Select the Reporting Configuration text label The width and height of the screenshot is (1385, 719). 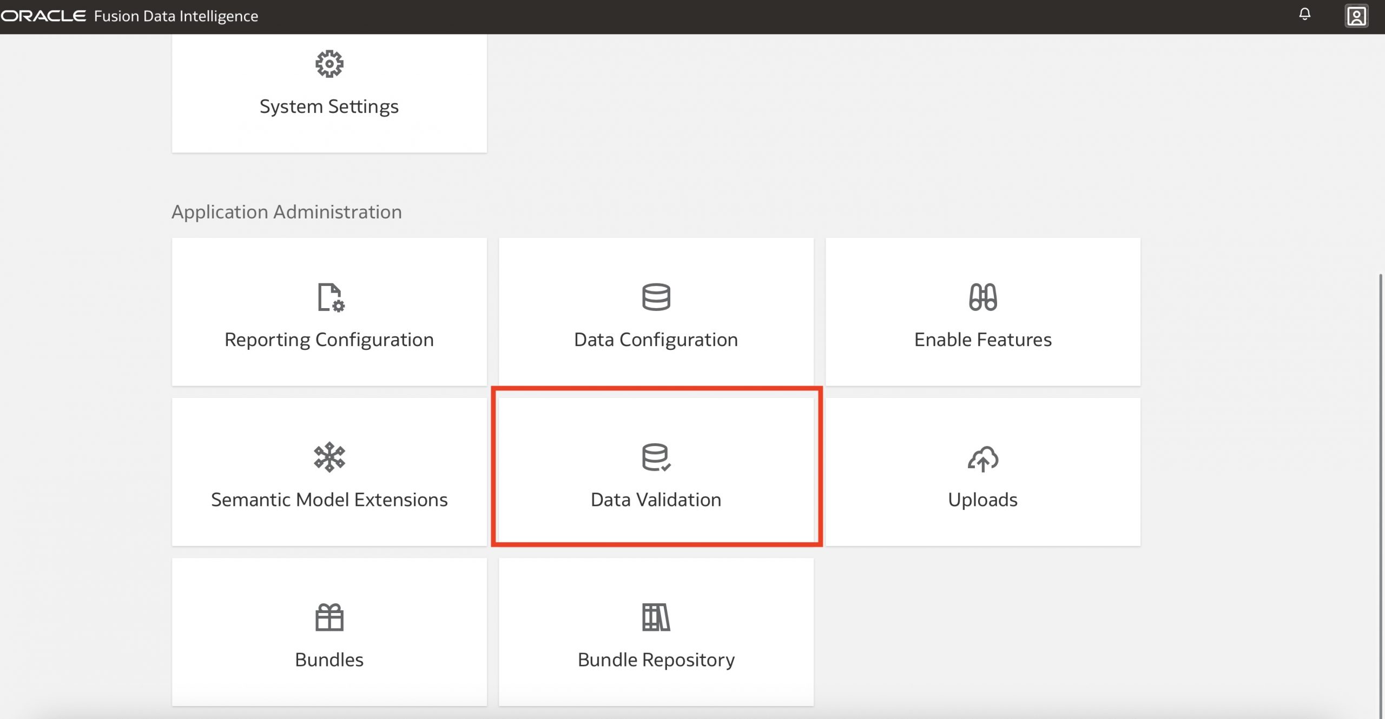[329, 339]
